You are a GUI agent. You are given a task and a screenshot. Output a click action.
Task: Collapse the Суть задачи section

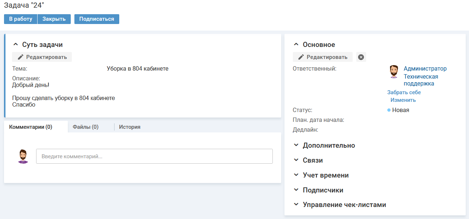pos(15,44)
